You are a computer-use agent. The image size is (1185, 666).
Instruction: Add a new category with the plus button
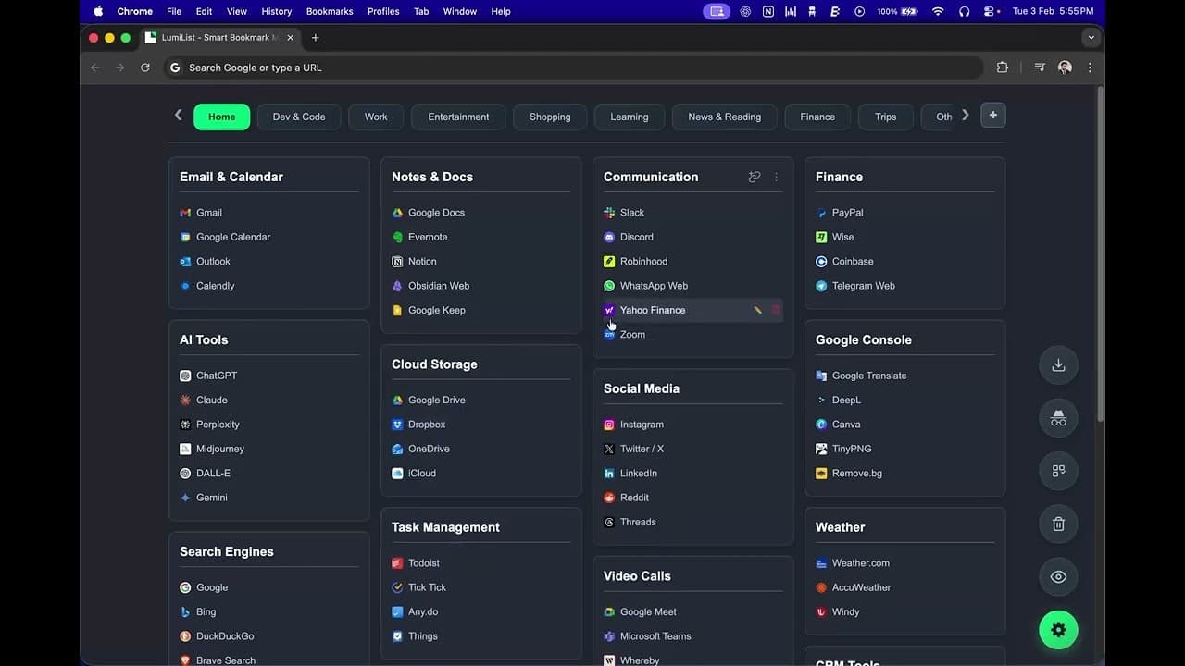992,115
